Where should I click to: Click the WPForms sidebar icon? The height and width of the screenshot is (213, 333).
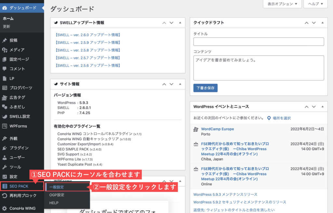5,126
